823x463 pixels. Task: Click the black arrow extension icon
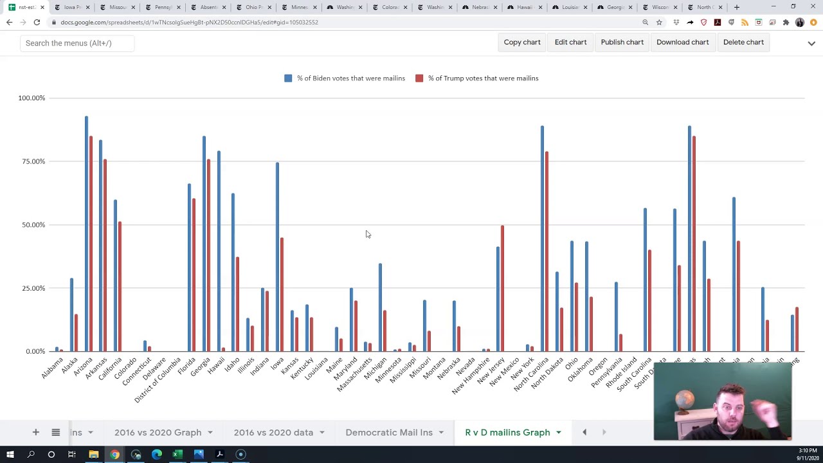point(690,23)
